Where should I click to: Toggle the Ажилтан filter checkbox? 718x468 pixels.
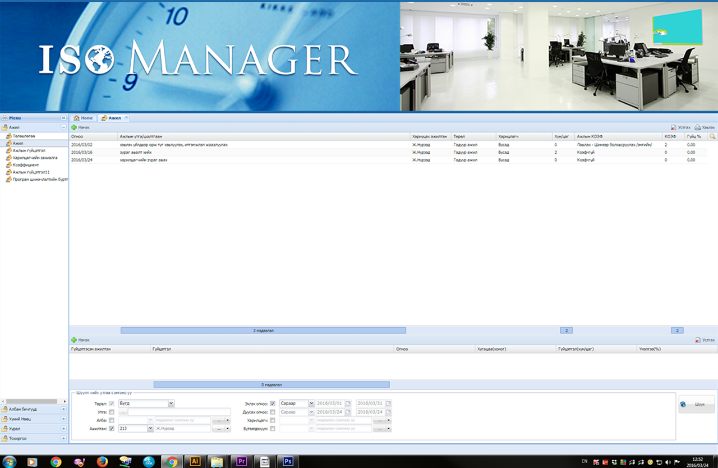click(112, 429)
